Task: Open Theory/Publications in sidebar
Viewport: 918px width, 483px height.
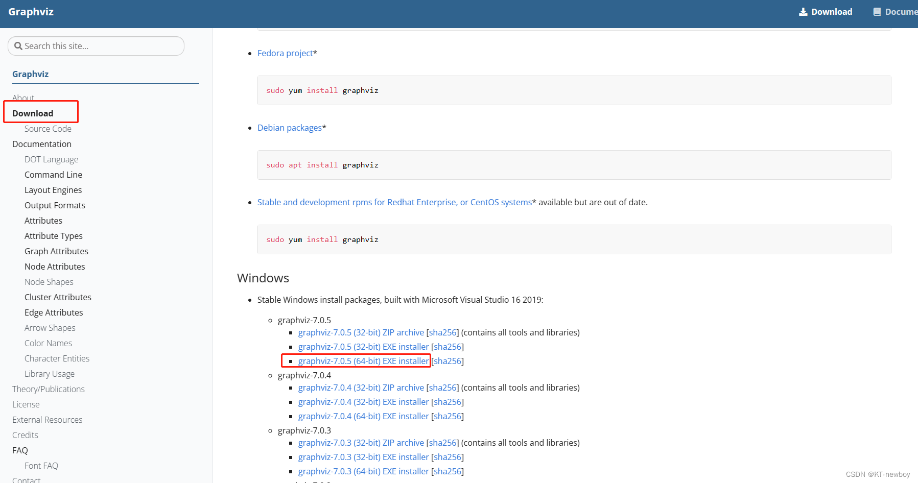Action: point(49,389)
